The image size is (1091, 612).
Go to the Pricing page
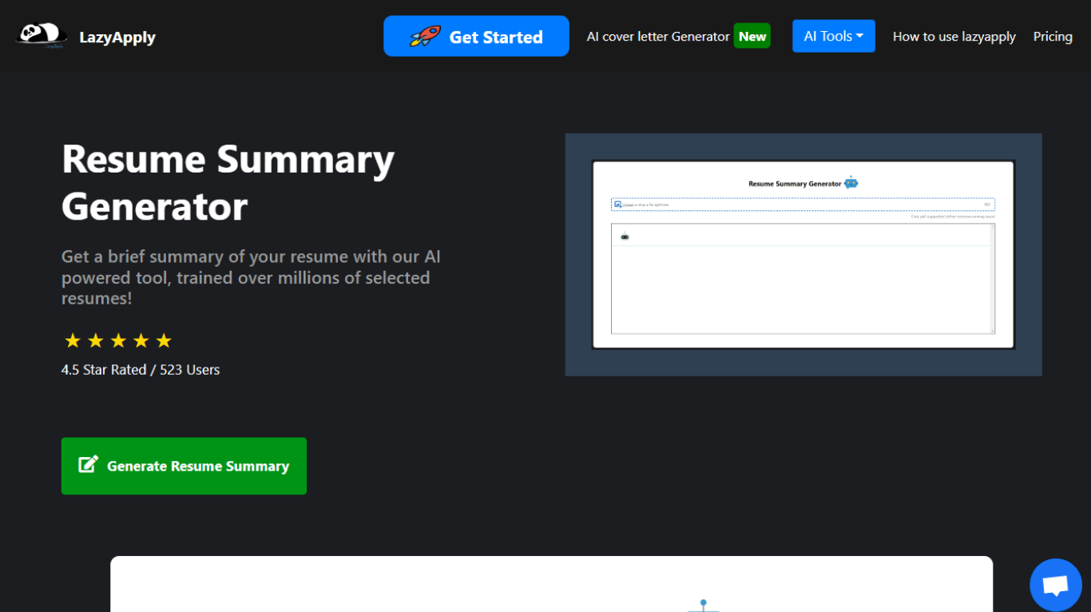[x=1053, y=36]
